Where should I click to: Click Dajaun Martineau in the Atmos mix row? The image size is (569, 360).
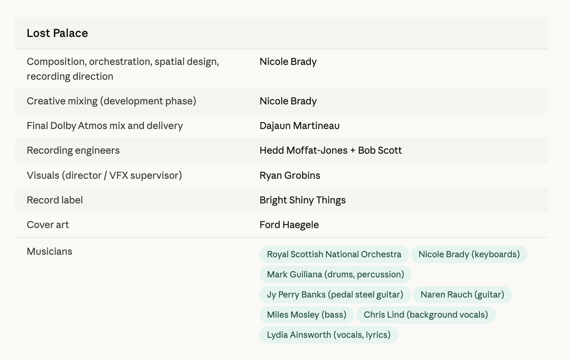pyautogui.click(x=299, y=126)
